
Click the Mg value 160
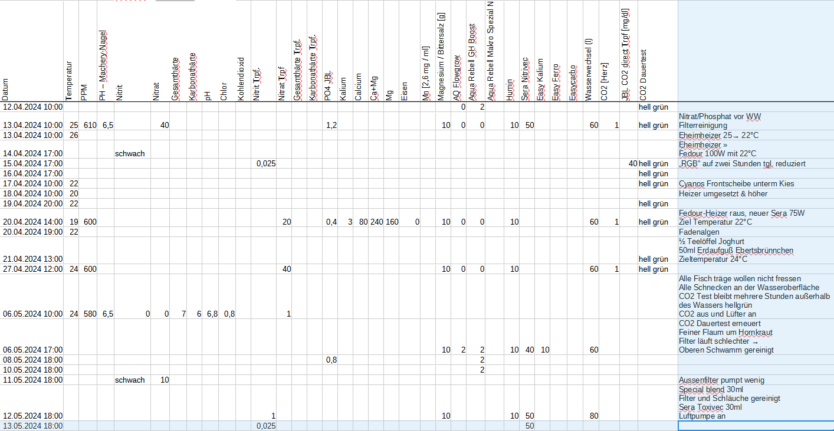coord(392,222)
